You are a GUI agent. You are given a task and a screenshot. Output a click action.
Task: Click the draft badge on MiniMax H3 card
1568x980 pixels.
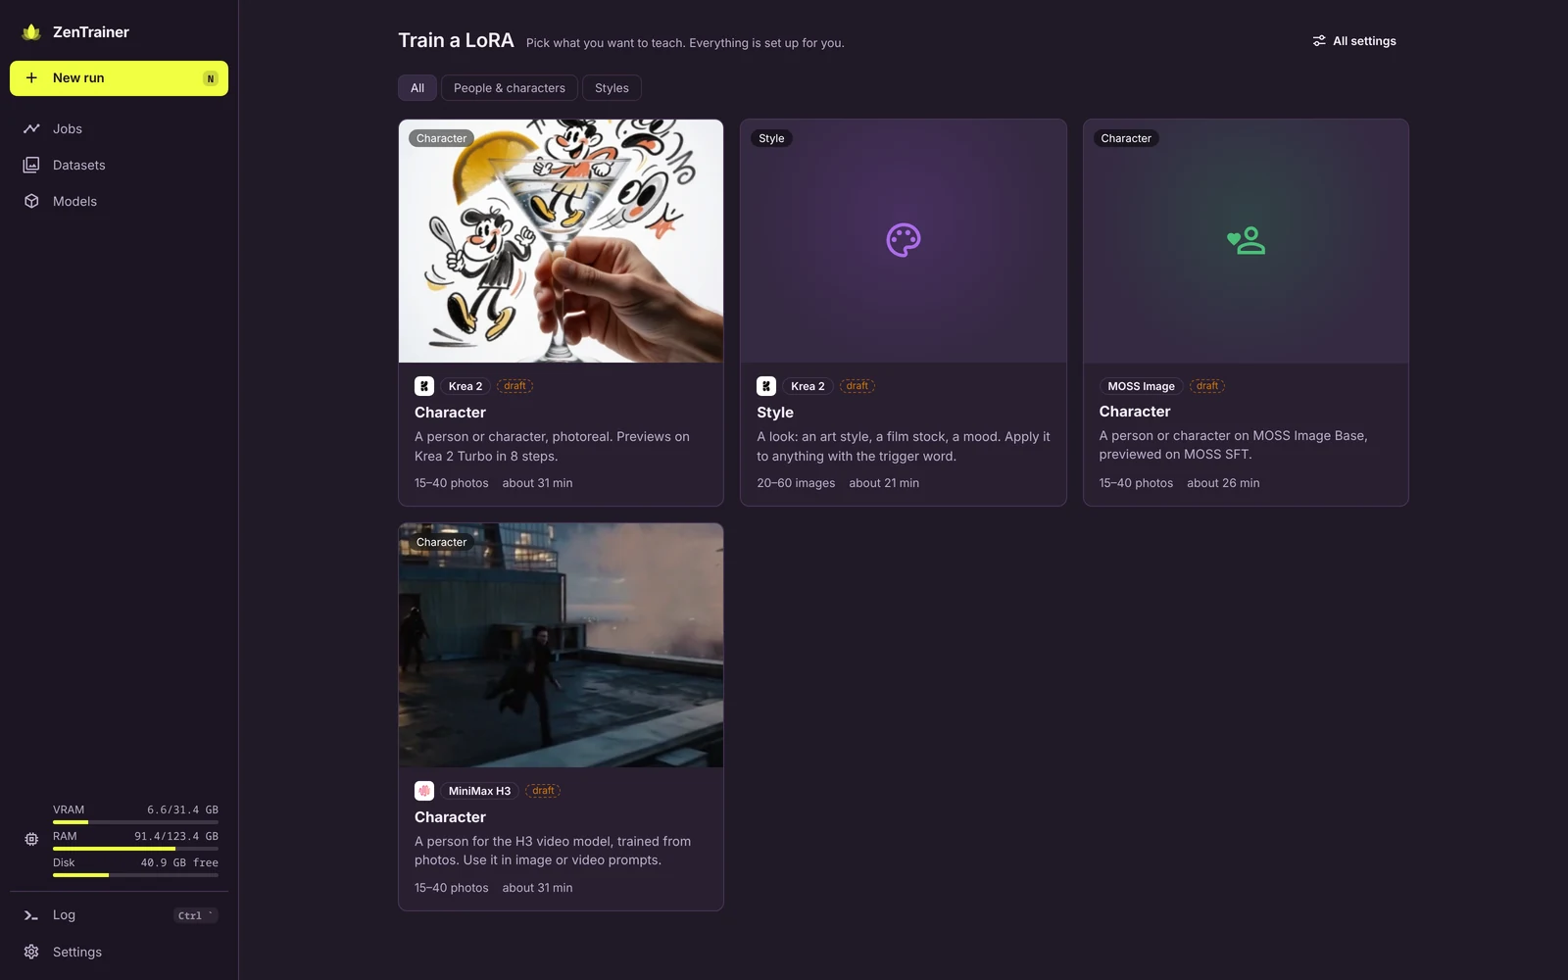pyautogui.click(x=543, y=791)
